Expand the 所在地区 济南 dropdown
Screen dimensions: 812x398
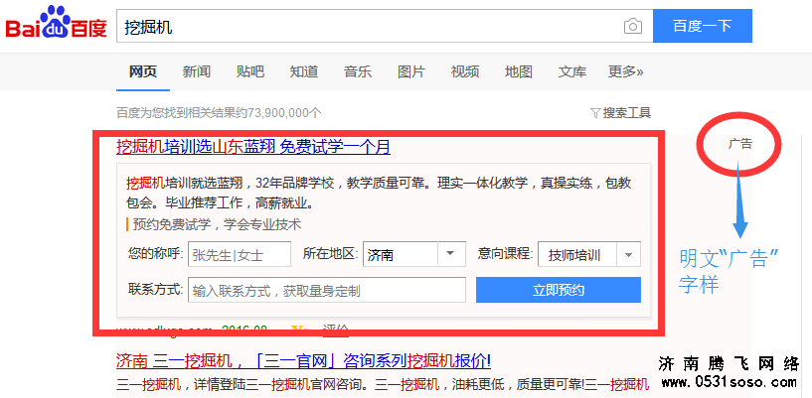coord(414,254)
